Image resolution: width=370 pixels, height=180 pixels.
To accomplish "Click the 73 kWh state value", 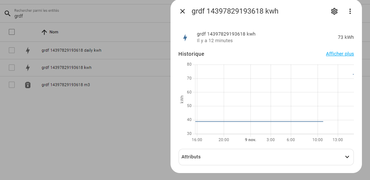I will tap(346, 37).
